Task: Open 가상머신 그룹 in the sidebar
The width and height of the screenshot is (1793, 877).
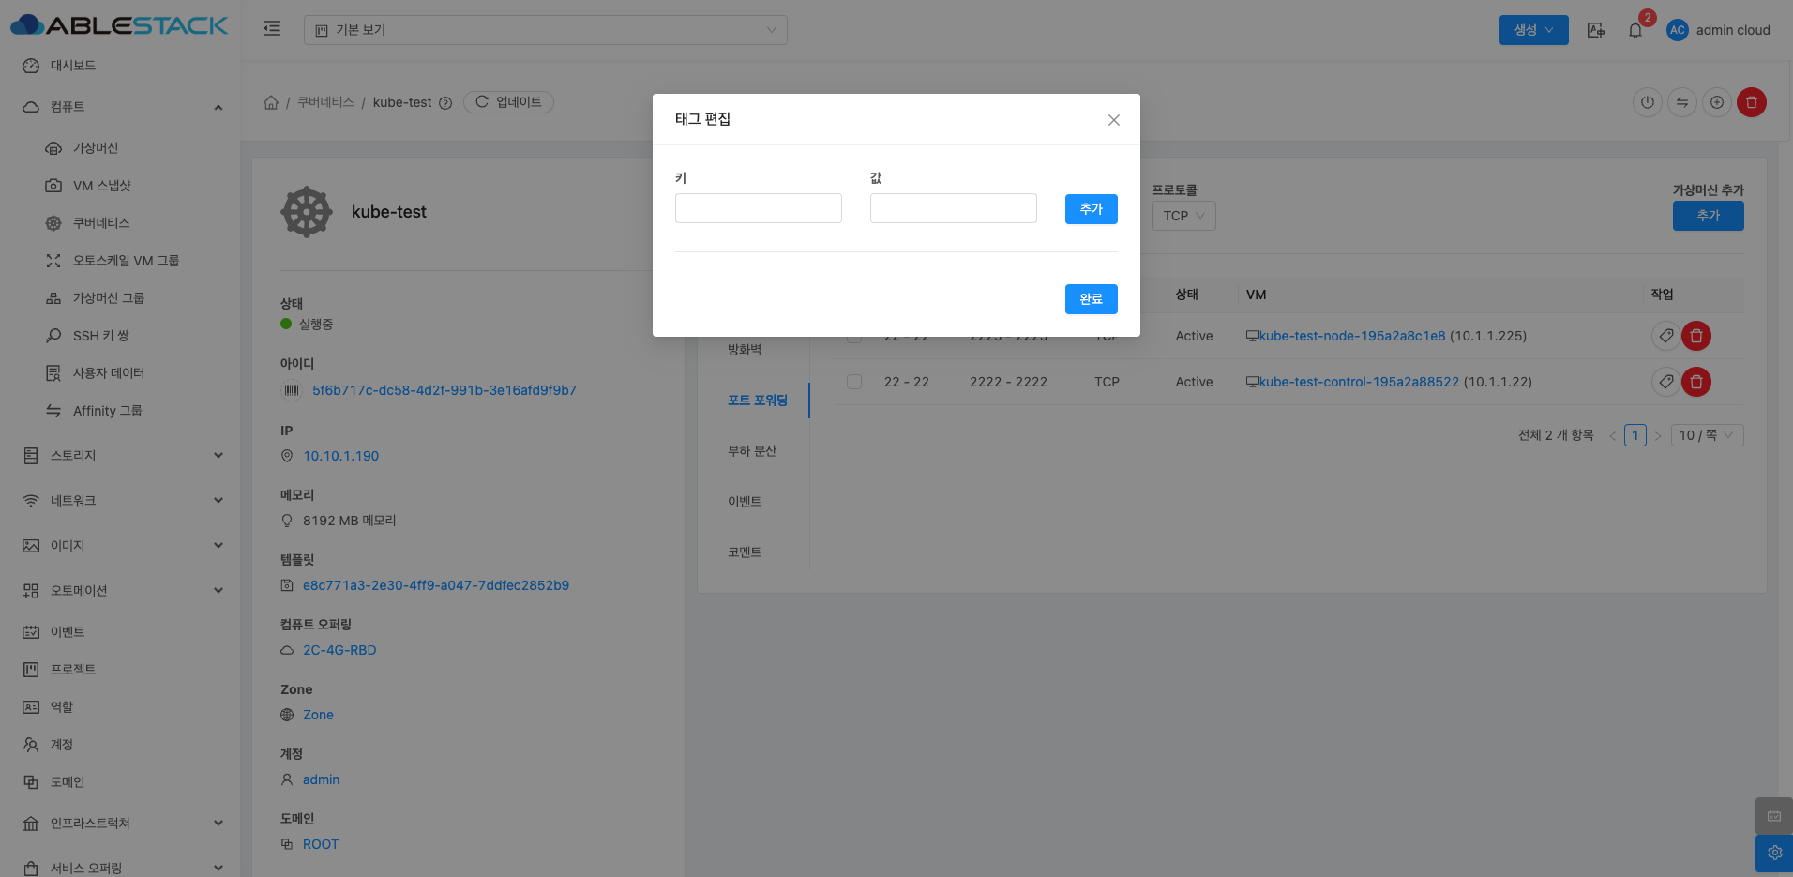Action: 109,298
